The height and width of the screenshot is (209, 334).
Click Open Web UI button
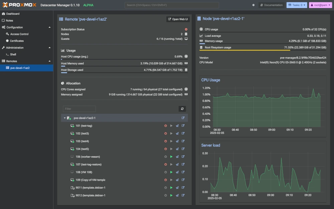pyautogui.click(x=178, y=19)
